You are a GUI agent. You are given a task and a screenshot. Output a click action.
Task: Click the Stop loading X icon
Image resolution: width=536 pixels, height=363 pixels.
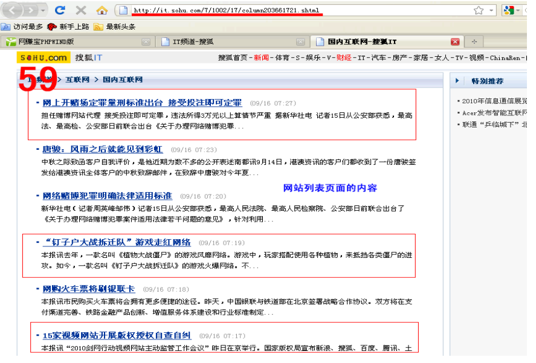81,10
